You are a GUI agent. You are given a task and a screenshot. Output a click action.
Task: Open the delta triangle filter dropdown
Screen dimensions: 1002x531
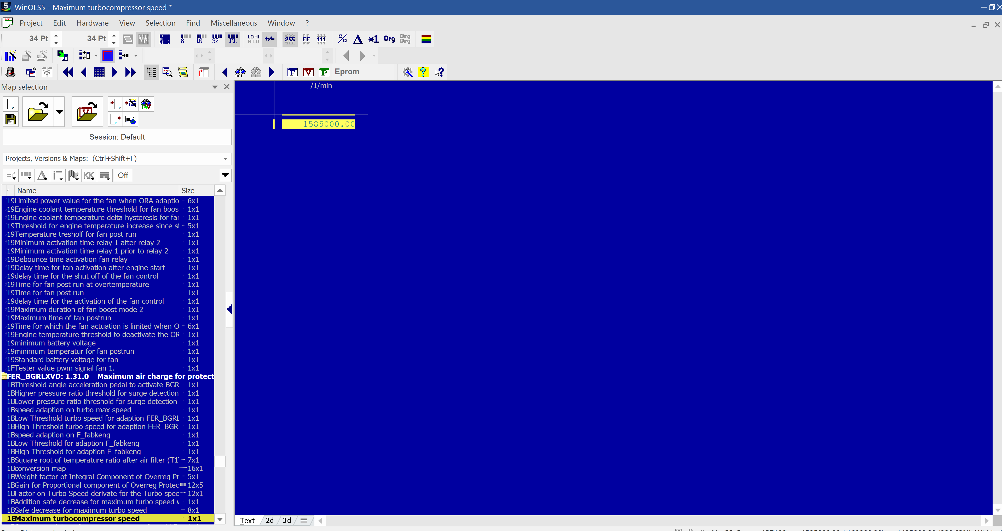pos(42,175)
